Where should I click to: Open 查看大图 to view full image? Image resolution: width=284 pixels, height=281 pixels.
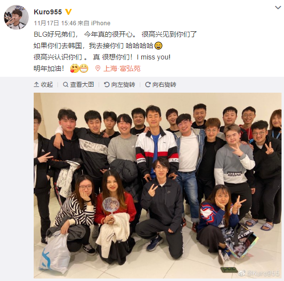pos(78,85)
